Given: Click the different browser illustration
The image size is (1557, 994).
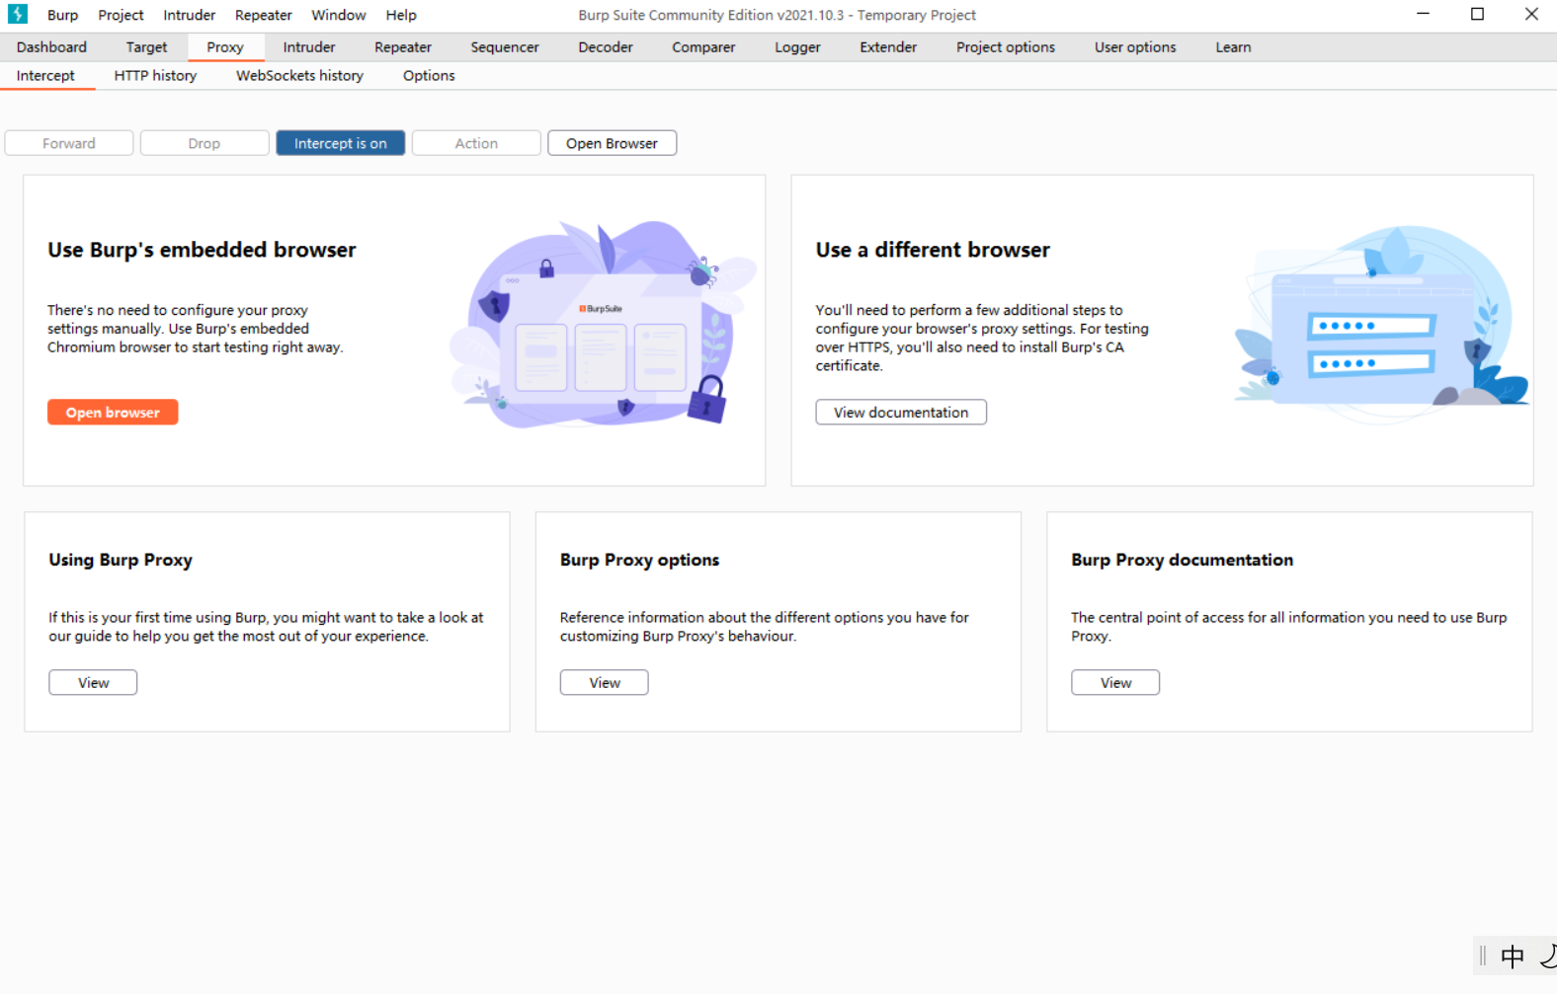Looking at the screenshot, I should coord(1381,324).
